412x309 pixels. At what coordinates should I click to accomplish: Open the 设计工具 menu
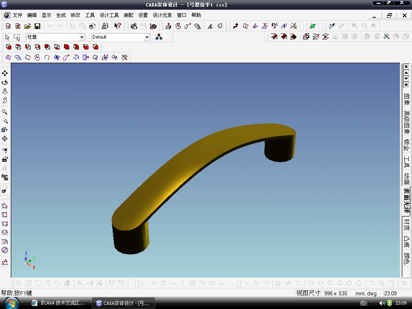109,15
